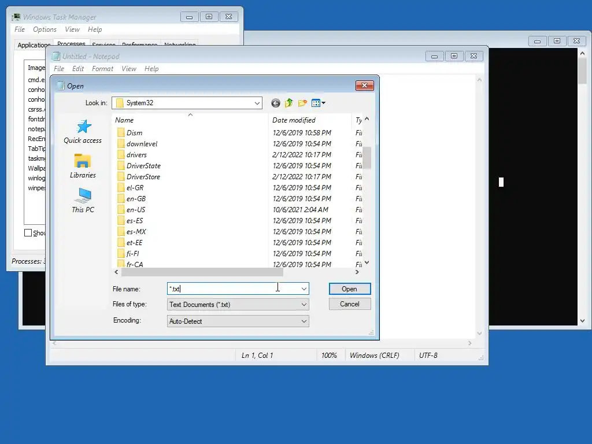The width and height of the screenshot is (592, 444).
Task: Click the cmd.e process row in Task Manager
Action: (36, 80)
